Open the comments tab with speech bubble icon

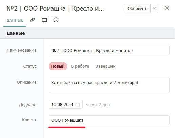(44, 20)
